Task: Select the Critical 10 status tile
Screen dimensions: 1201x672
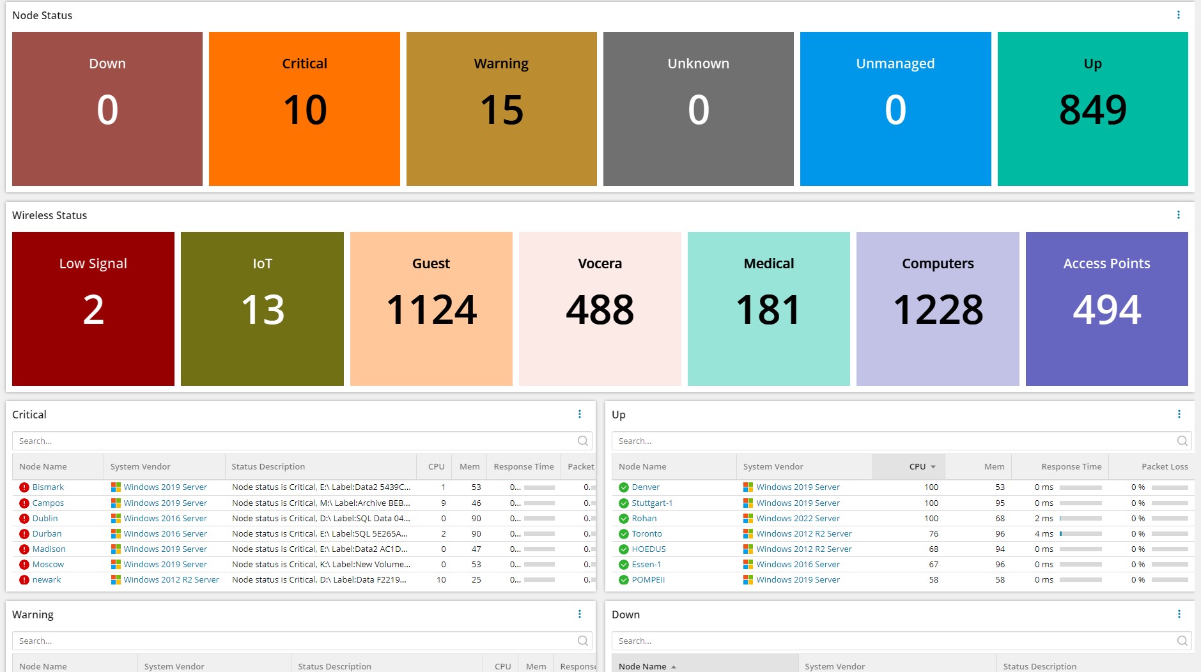Action: click(304, 109)
